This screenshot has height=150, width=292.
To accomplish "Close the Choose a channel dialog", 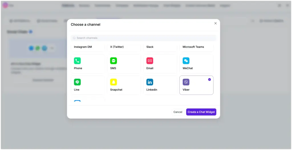I will 216,23.
